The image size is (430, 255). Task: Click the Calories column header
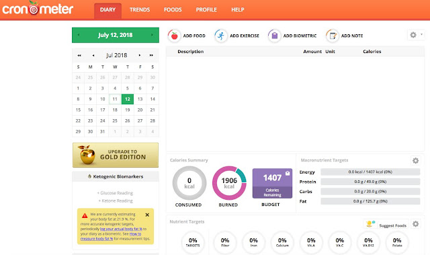[x=372, y=52]
